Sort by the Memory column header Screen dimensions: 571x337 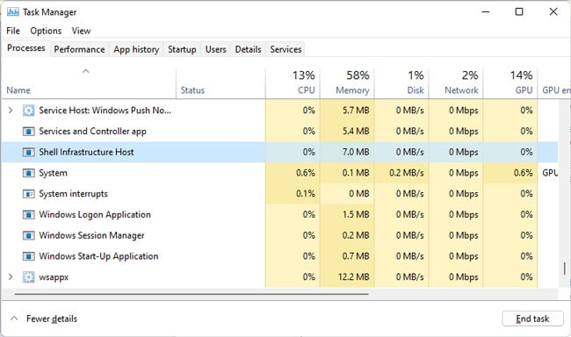(x=347, y=83)
